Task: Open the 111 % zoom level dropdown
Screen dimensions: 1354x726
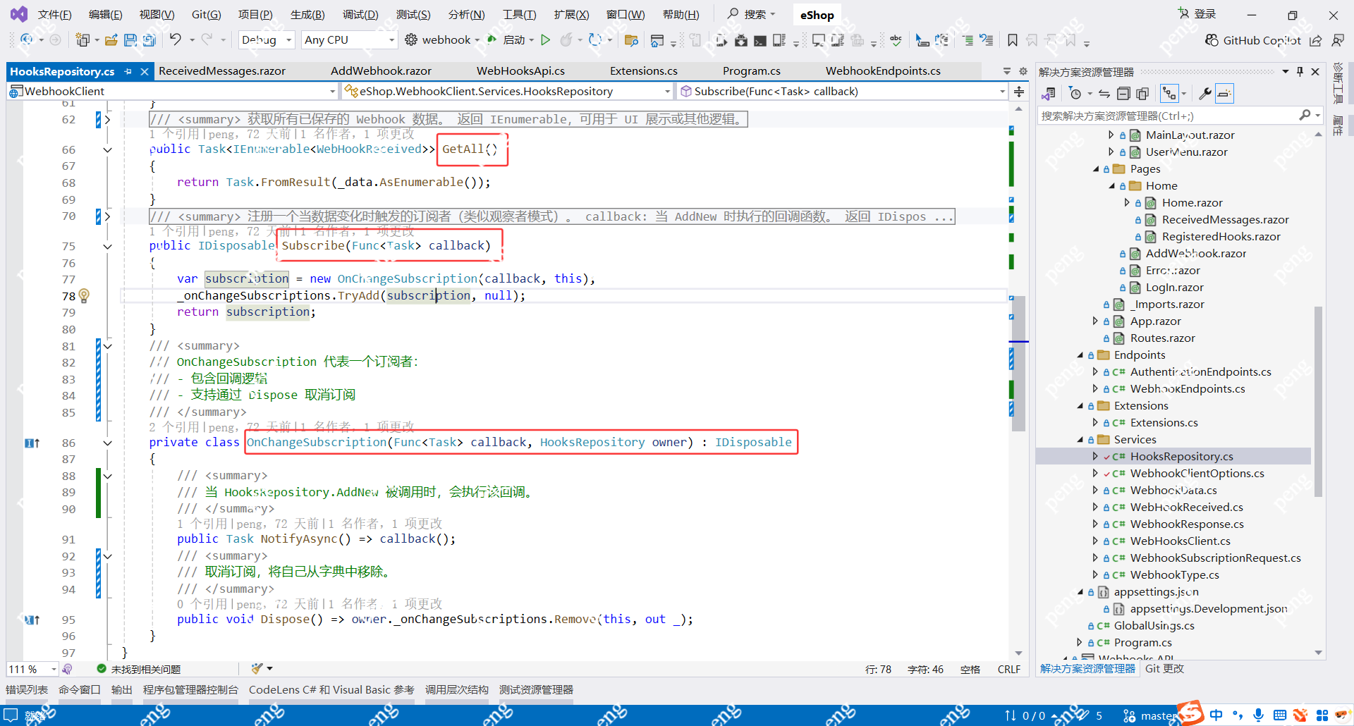Action: (32, 669)
